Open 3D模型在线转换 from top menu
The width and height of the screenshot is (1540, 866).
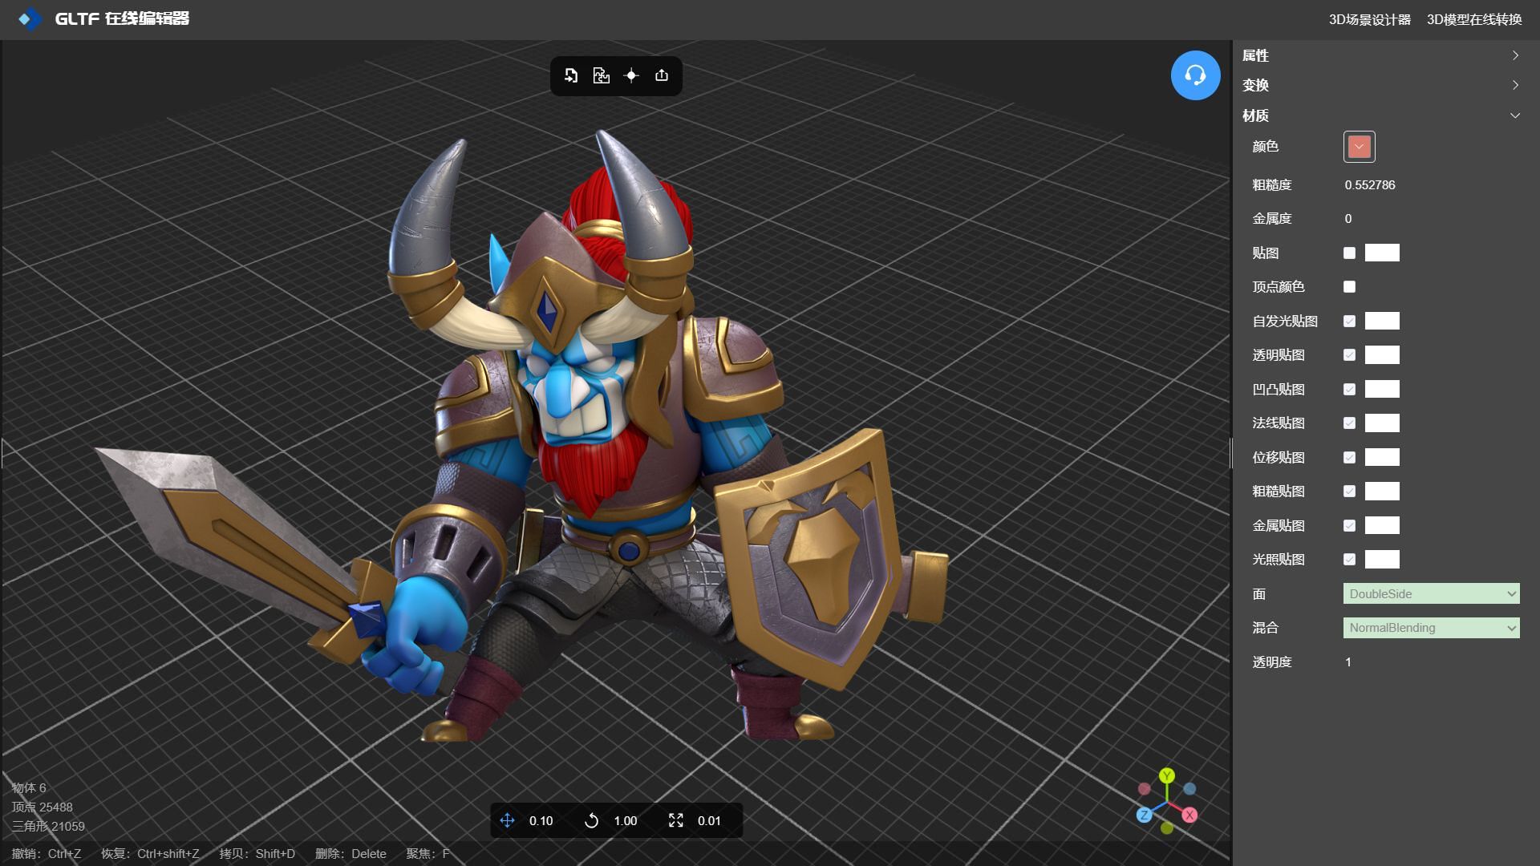click(x=1473, y=19)
